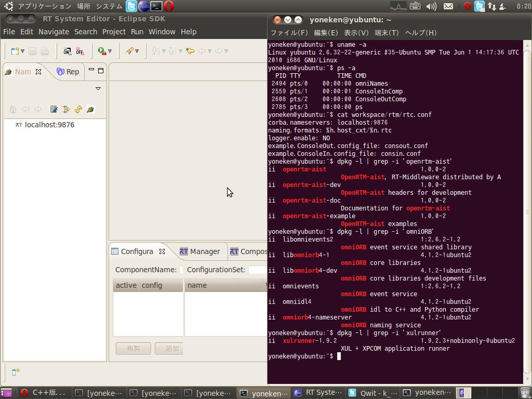Screen dimensions: 532x399
Task: Click the Home icon in Name Service view
Action: click(x=13, y=109)
